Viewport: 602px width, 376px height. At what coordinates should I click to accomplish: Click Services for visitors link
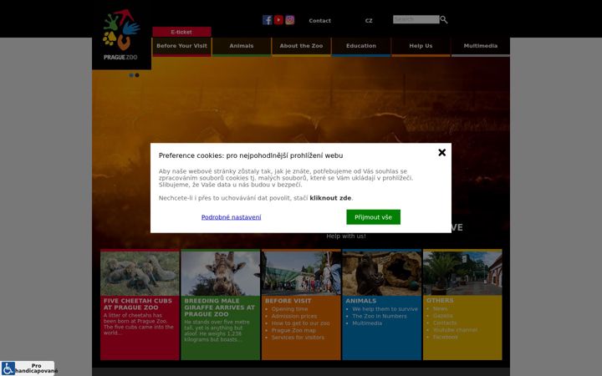[x=298, y=338]
